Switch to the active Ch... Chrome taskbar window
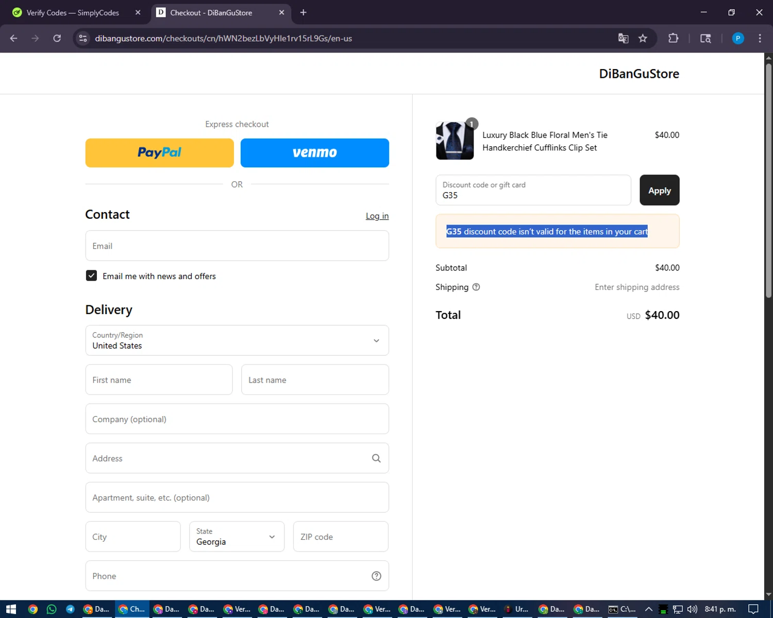The width and height of the screenshot is (773, 618). (132, 609)
